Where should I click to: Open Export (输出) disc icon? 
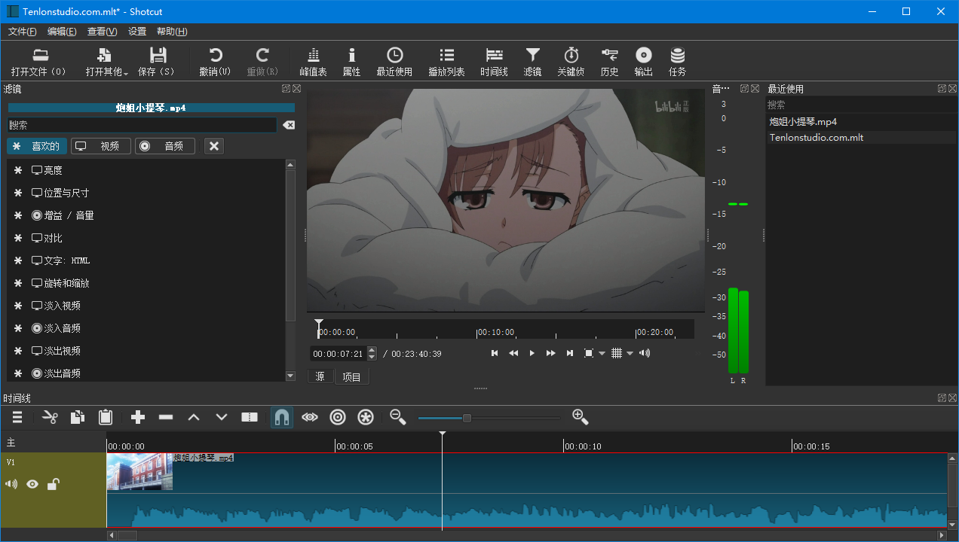643,56
